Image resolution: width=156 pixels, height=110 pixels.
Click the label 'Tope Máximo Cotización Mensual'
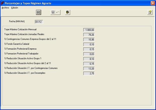coord(20,29)
